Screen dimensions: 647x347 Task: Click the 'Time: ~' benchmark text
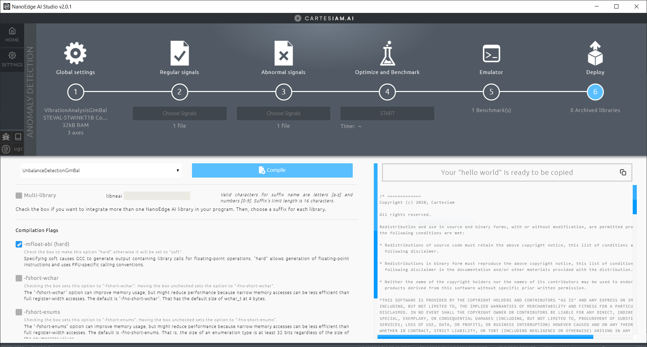[351, 126]
